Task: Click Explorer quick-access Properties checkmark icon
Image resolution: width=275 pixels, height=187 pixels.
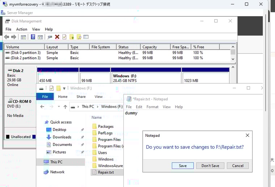Action: click(51, 88)
